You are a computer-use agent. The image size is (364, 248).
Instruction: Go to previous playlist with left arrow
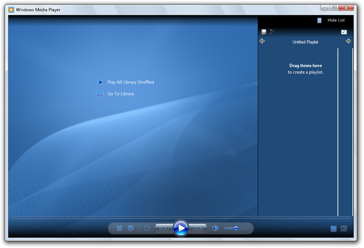[262, 41]
